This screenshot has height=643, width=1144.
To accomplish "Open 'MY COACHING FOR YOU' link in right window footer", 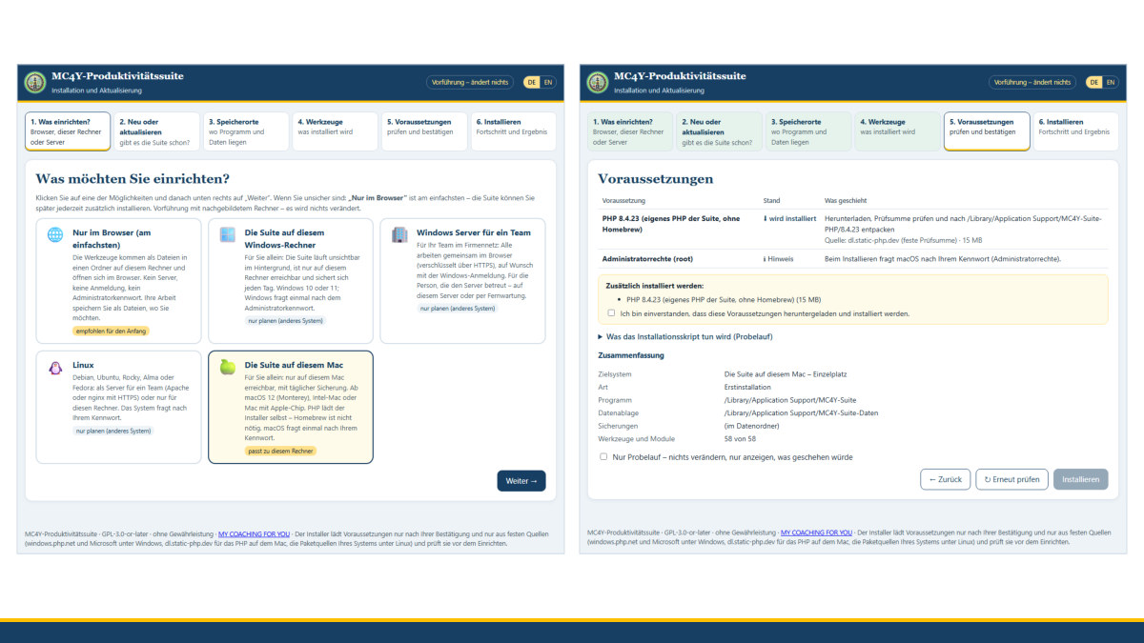I will 817,533.
